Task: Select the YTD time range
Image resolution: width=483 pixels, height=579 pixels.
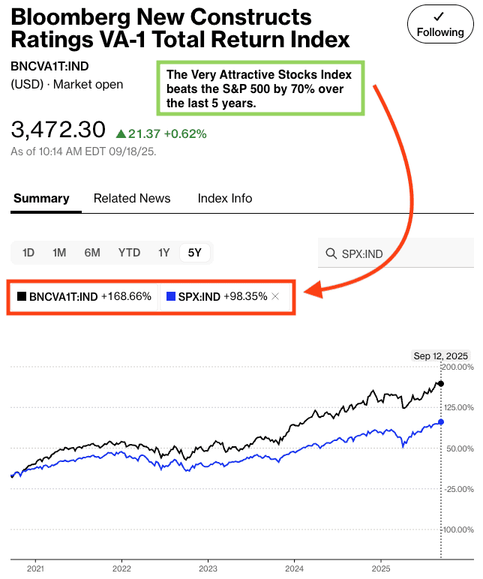Action: click(129, 253)
